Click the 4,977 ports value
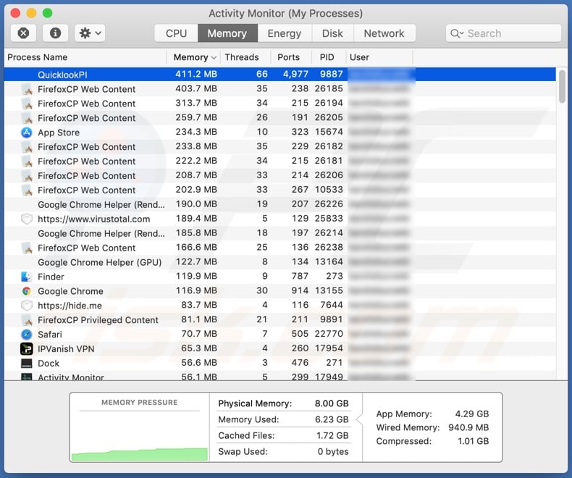Image resolution: width=572 pixels, height=478 pixels. [295, 74]
